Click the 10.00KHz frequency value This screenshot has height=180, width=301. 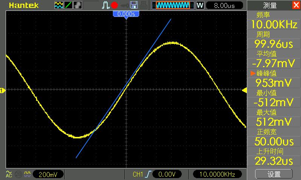[274, 24]
